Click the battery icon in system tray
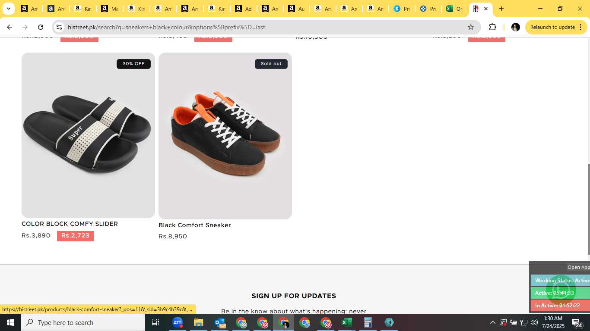 pos(514,322)
